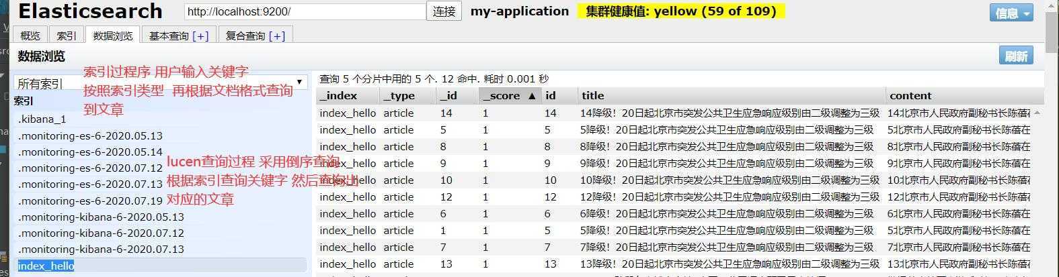Click the results table scroll up arrow
The width and height of the screenshot is (1059, 277).
1039,112
